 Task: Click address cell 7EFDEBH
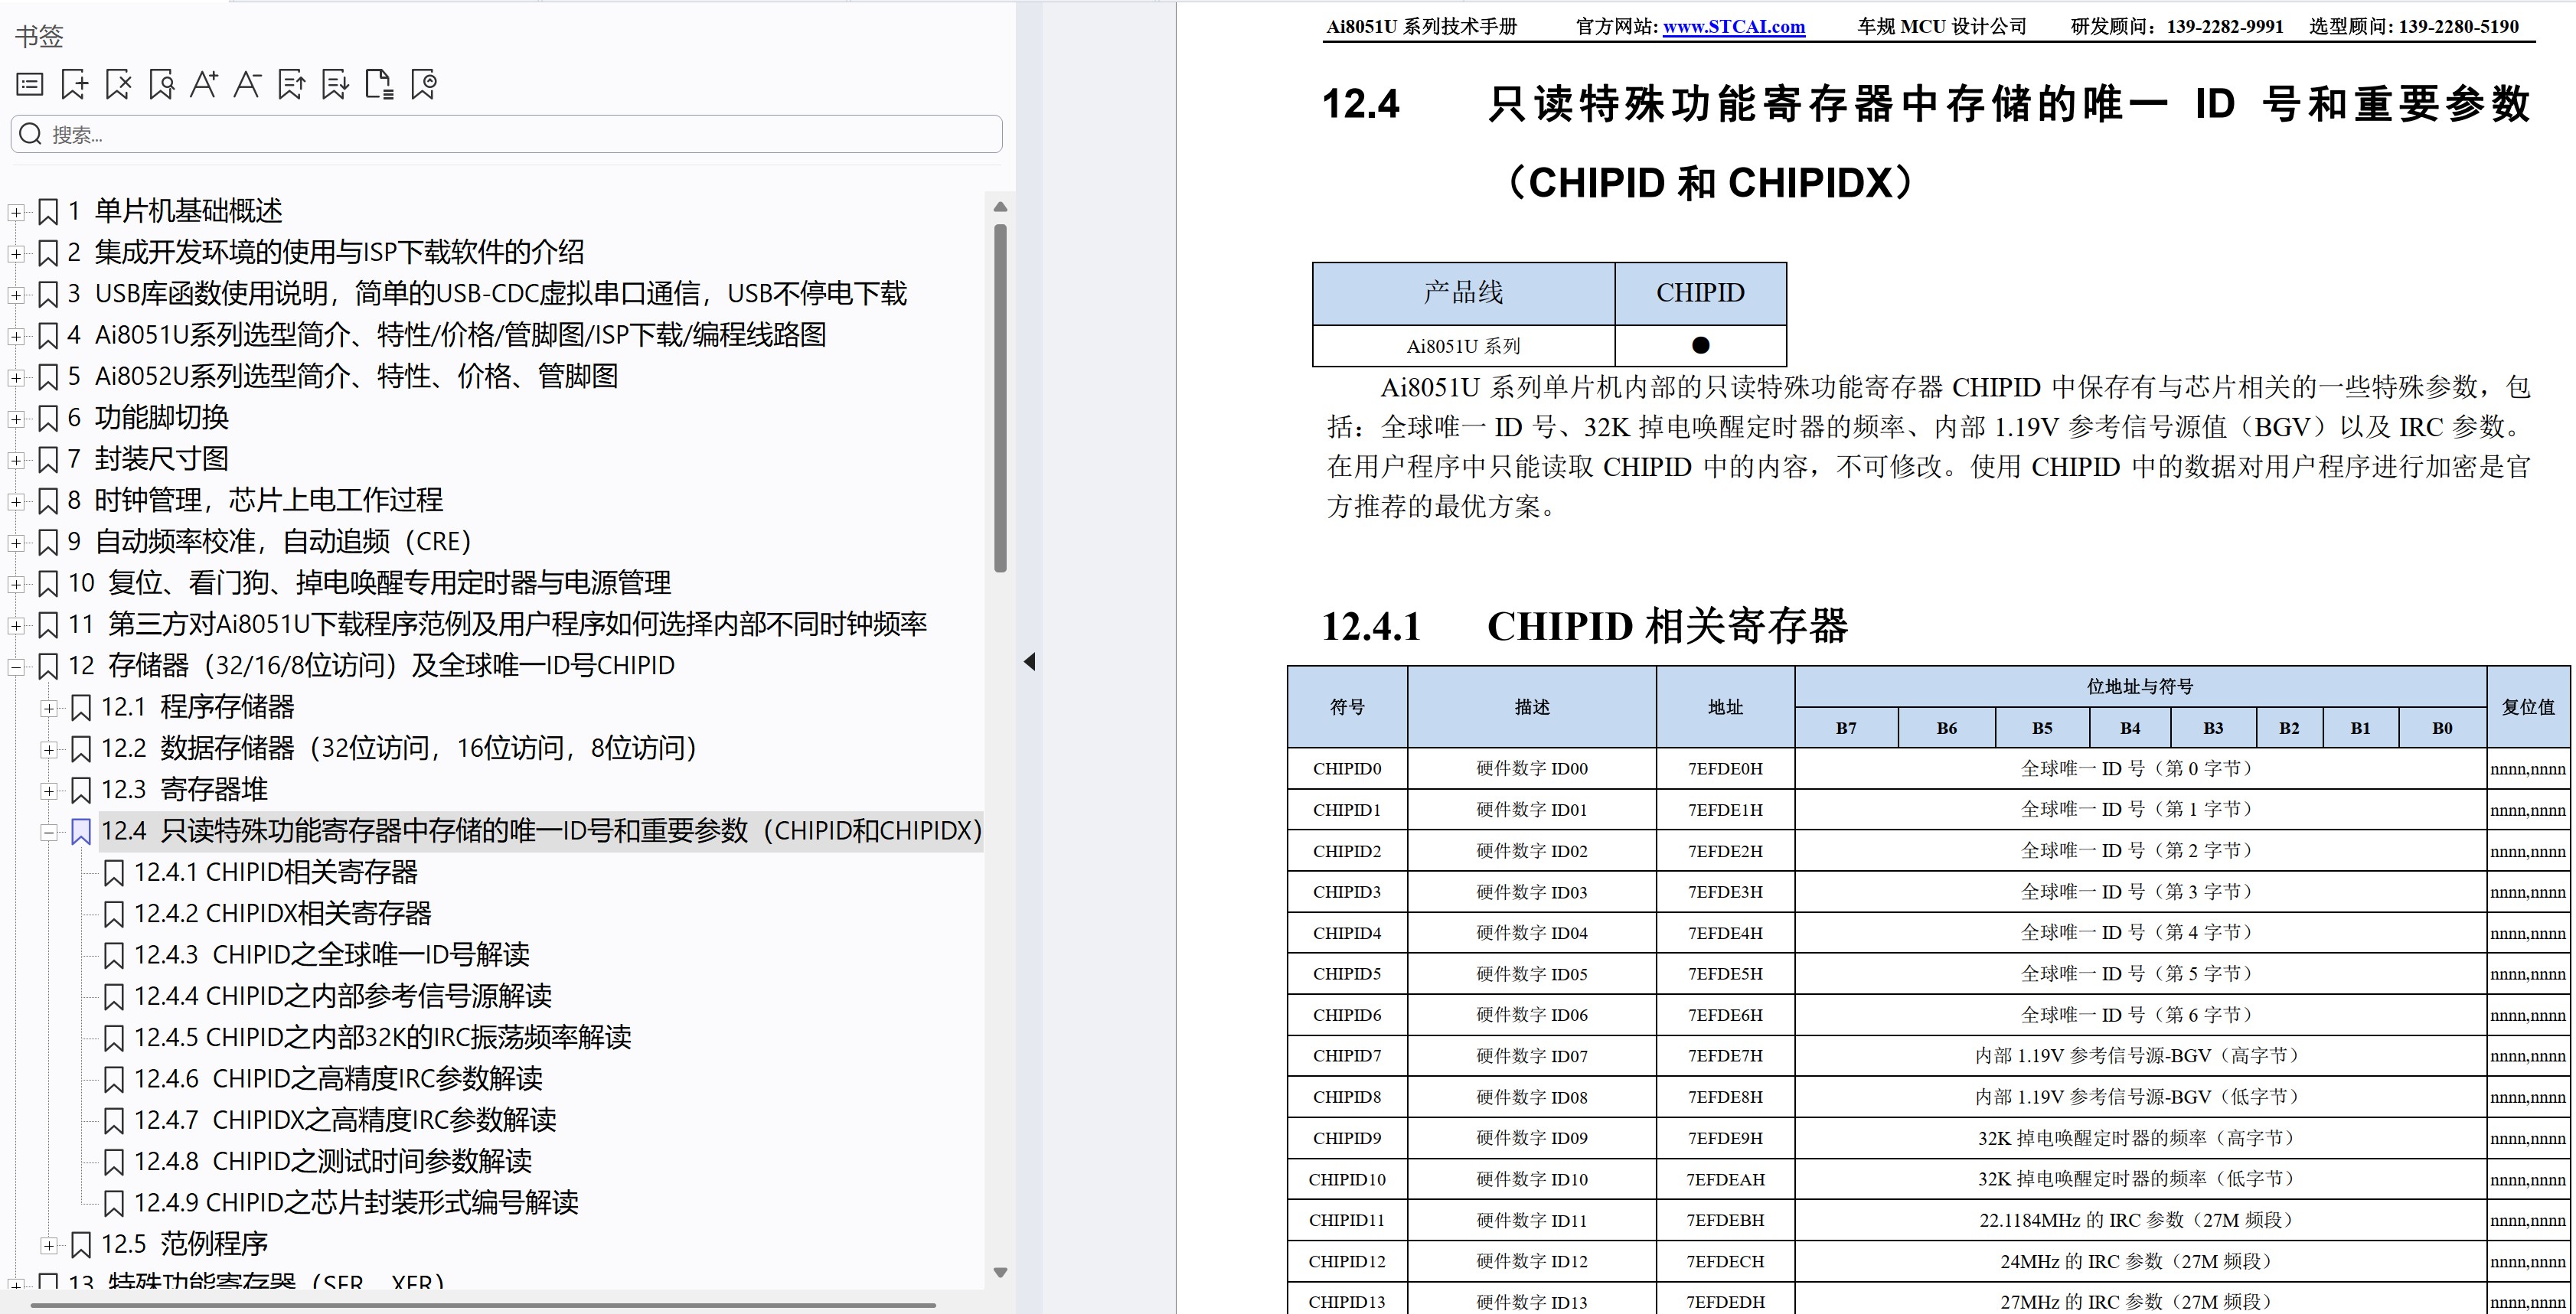1725,1221
